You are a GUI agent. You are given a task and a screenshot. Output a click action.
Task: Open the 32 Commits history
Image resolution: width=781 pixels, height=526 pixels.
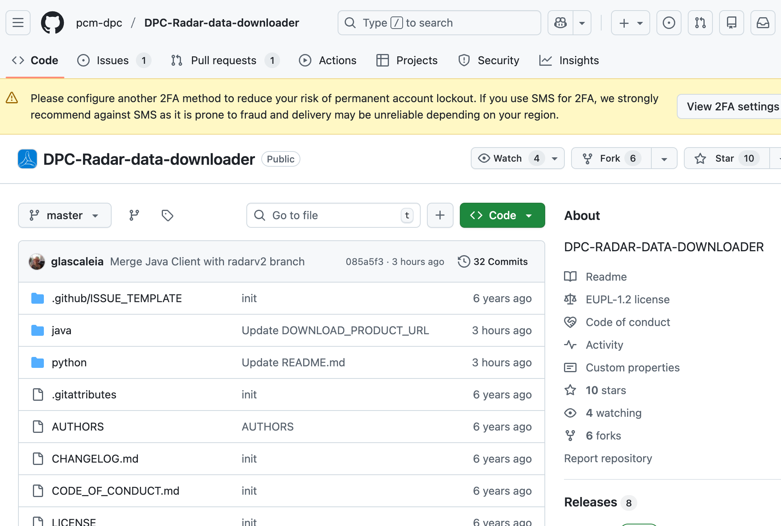click(493, 261)
